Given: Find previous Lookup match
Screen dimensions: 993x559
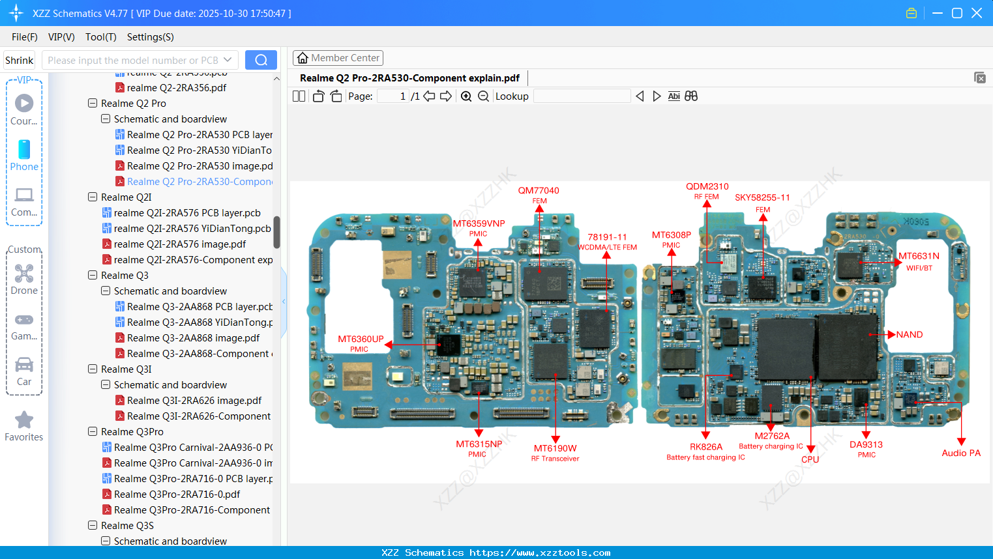Looking at the screenshot, I should [640, 96].
